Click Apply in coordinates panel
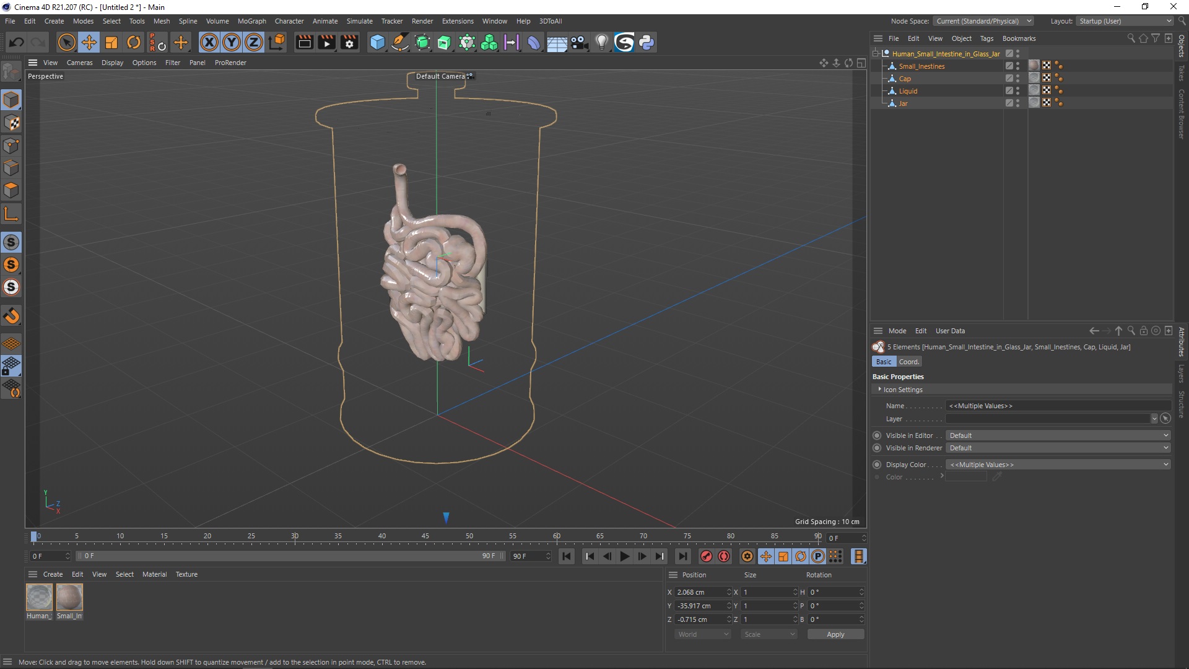This screenshot has width=1189, height=669. pyautogui.click(x=835, y=634)
